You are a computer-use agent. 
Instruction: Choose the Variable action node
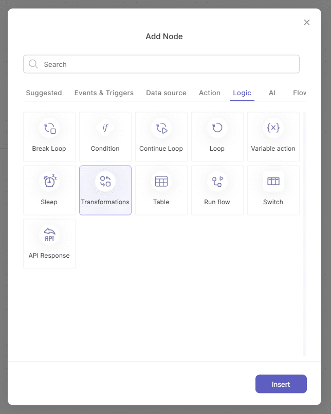(273, 137)
